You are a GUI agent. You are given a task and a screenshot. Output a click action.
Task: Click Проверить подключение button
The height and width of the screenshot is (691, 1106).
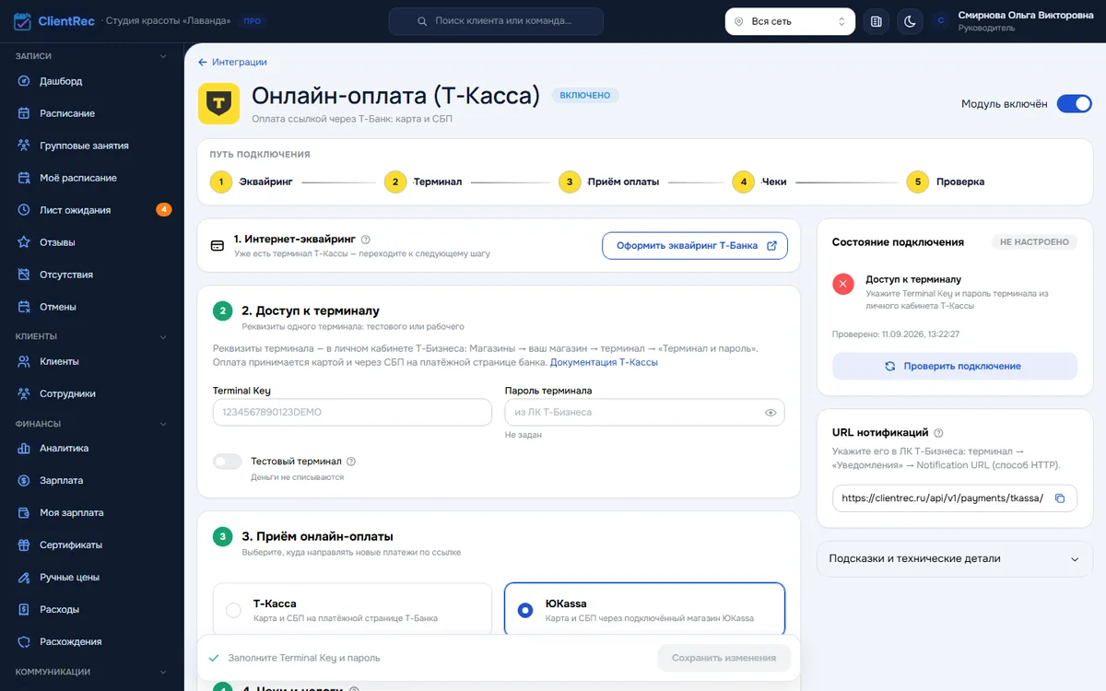(954, 366)
